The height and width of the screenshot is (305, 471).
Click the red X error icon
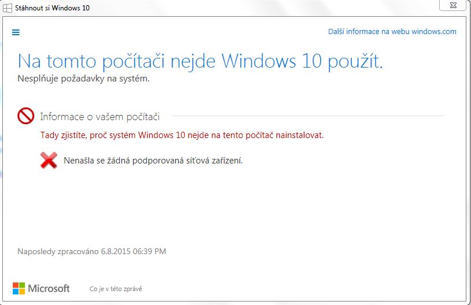[x=49, y=160]
